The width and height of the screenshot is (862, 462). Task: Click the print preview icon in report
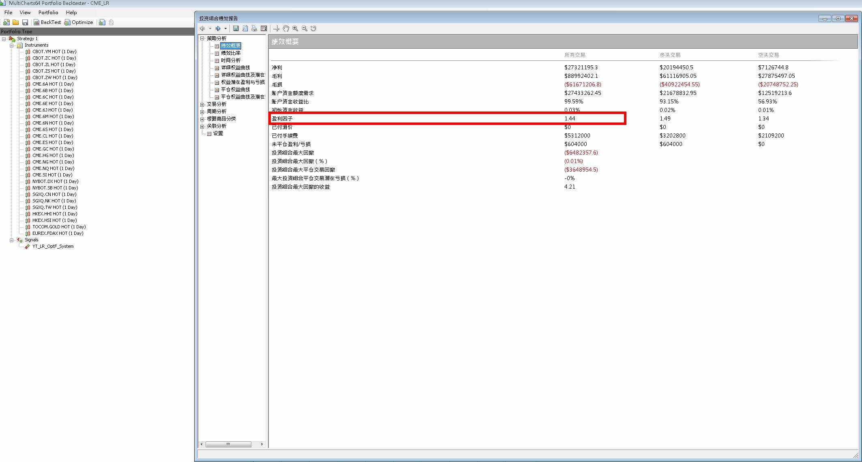245,28
